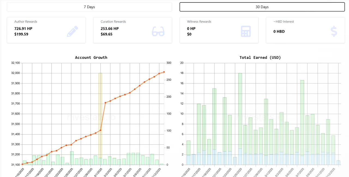Screen dimensions: 349x177
Task: Click the dollar icon in HBD Interest
Action: (334, 31)
